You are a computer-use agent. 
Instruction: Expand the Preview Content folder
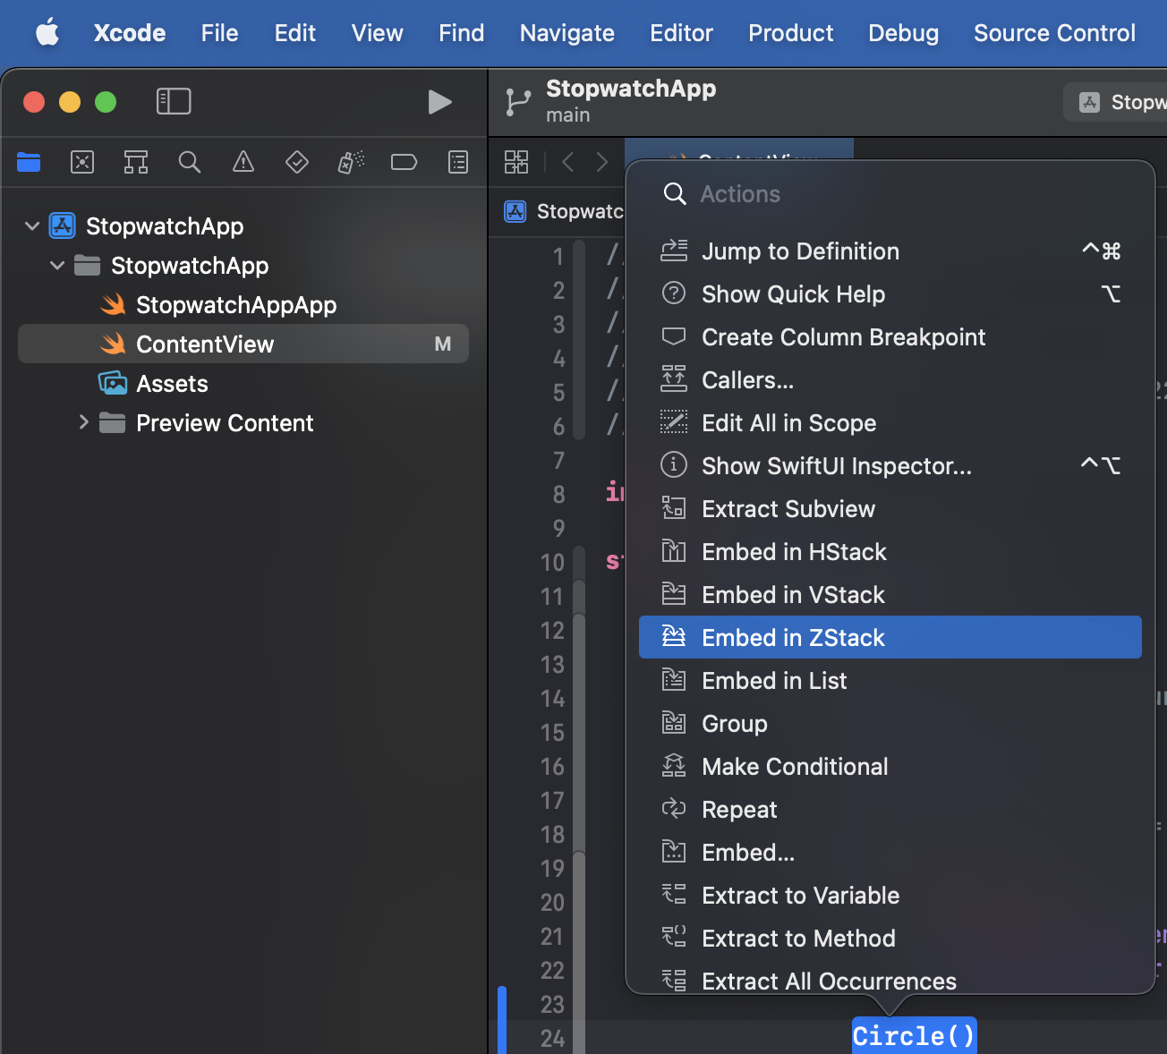point(83,422)
